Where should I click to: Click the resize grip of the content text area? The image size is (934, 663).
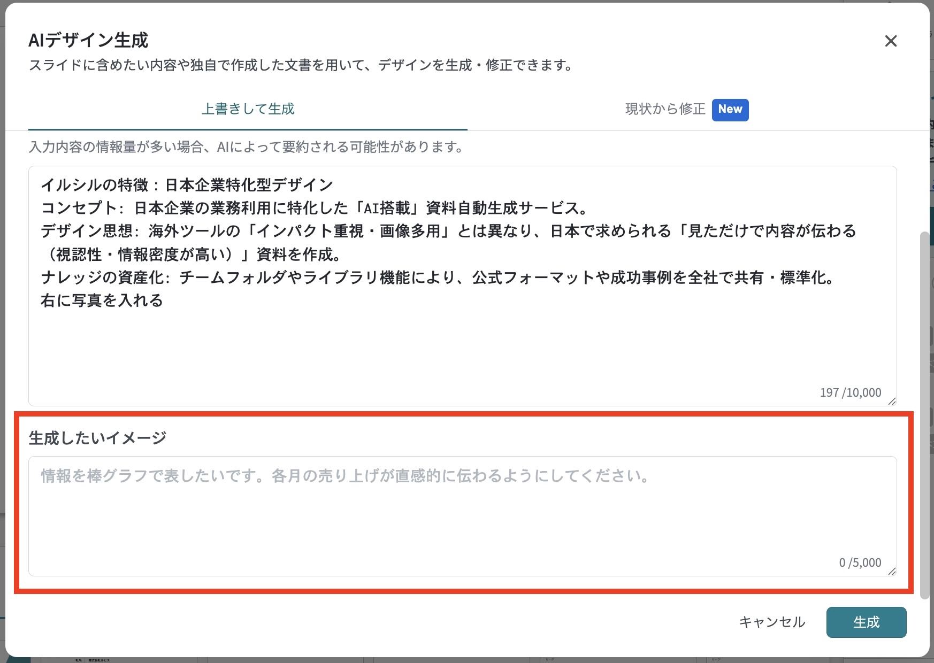892,402
